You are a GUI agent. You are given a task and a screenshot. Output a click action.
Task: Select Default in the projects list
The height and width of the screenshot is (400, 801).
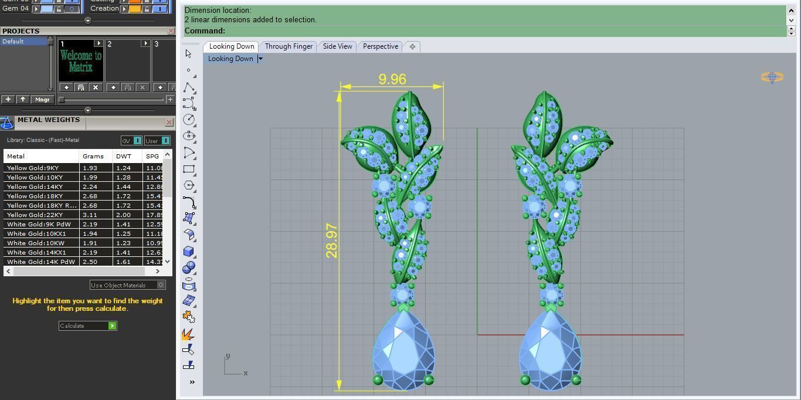[23, 41]
